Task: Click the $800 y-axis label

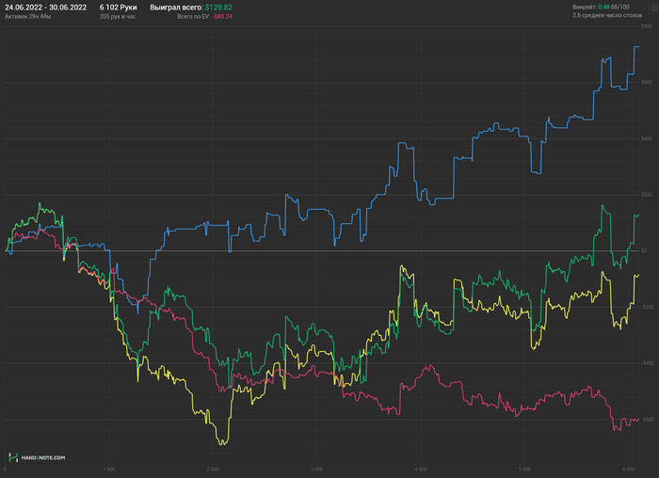Action: point(647,26)
